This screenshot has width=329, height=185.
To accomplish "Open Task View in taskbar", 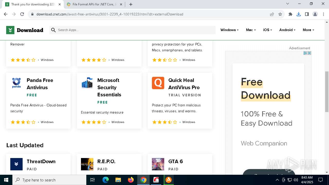I will pyautogui.click(x=93, y=180).
